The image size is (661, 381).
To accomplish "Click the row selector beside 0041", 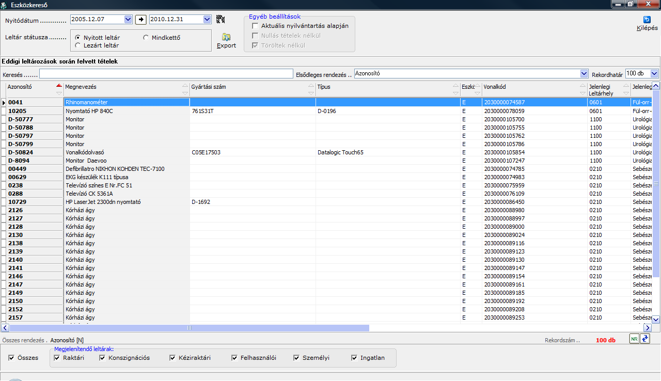I will [3, 103].
